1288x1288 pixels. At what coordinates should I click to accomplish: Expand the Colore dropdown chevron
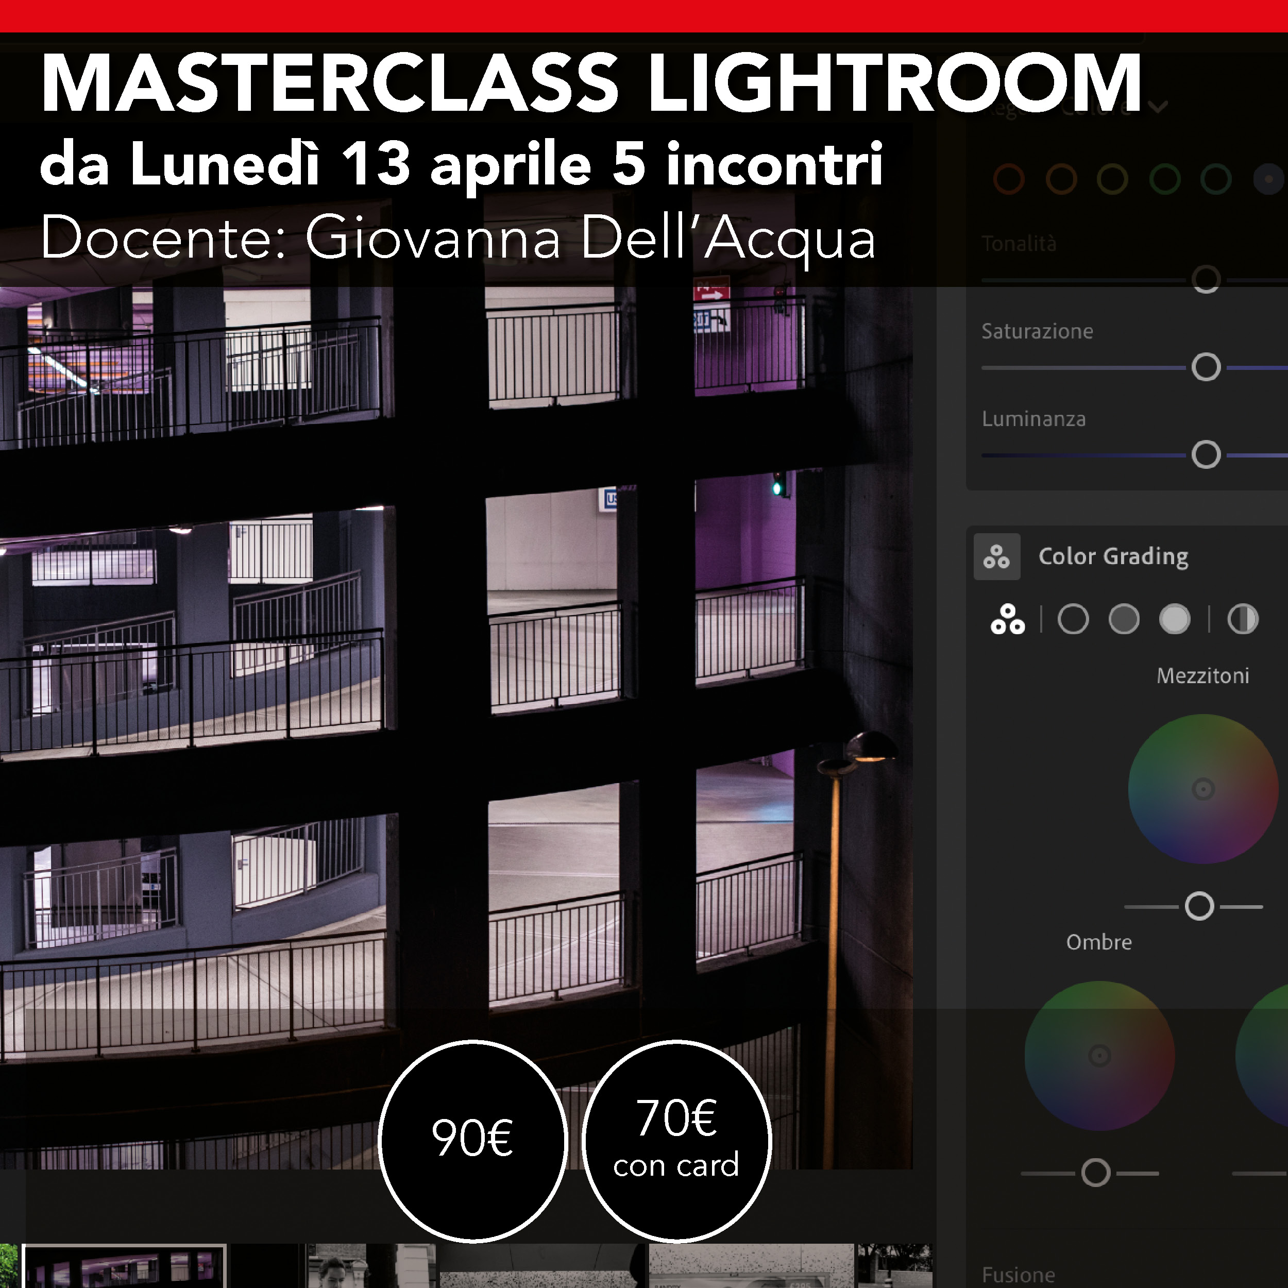(1159, 107)
